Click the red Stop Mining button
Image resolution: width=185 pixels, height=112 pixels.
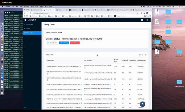point(75,43)
